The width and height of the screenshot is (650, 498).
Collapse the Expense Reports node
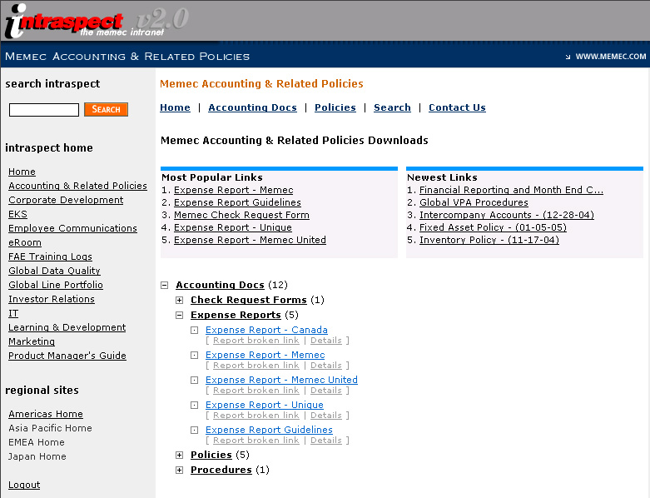coord(180,315)
